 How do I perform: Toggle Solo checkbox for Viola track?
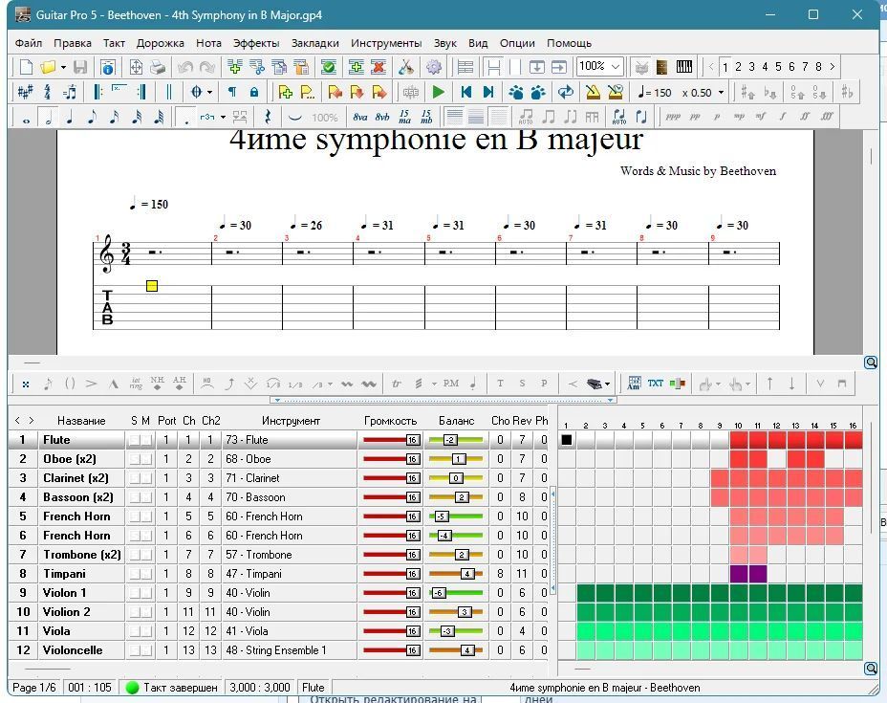coord(134,630)
